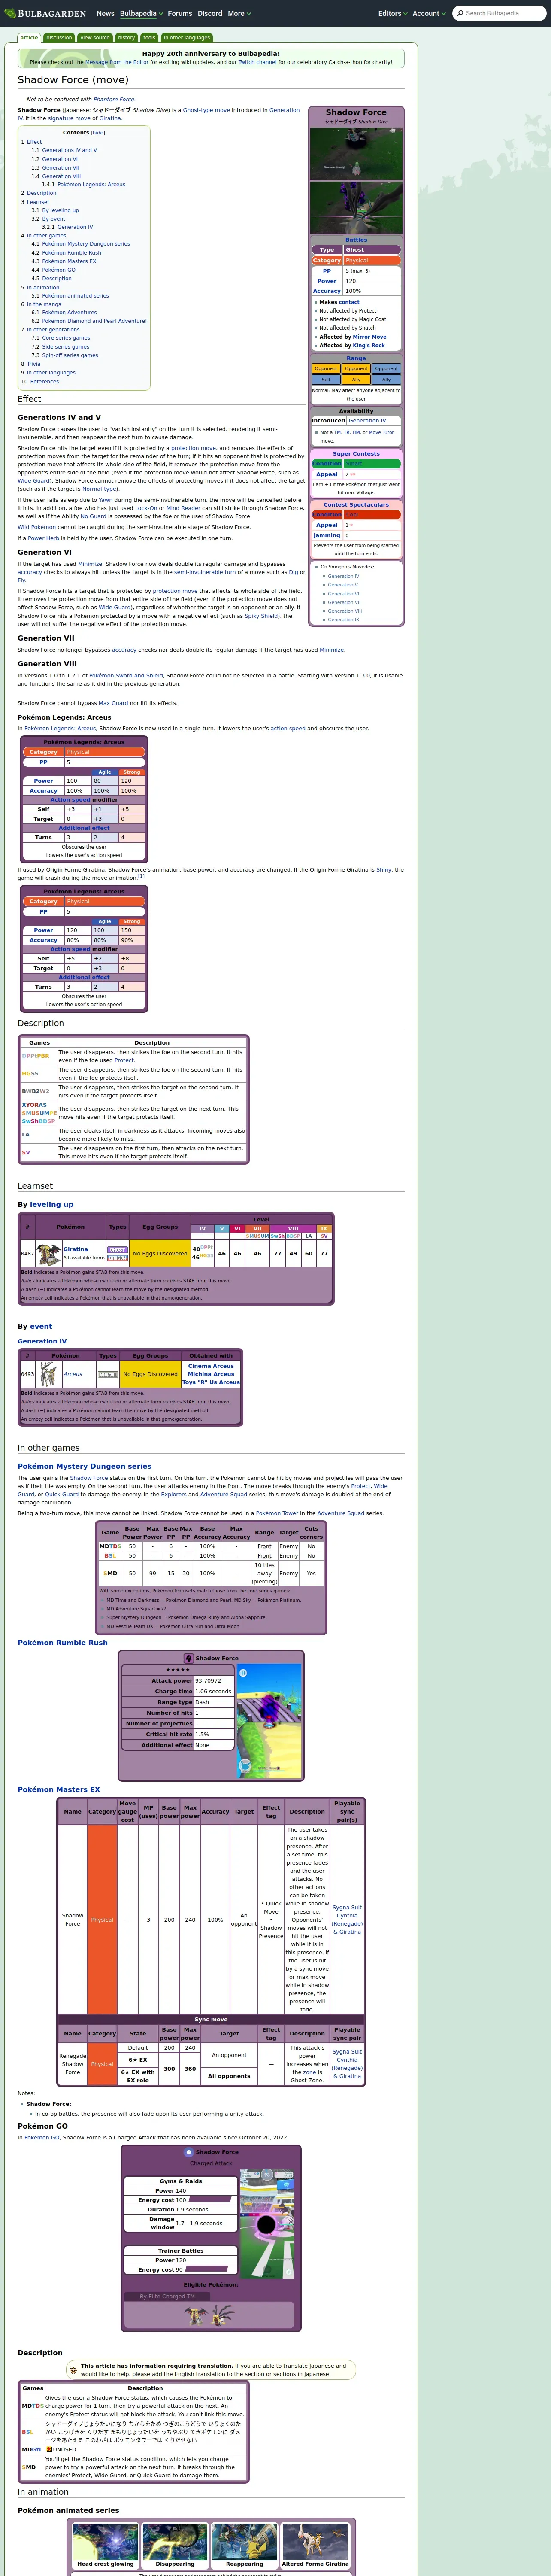551x2576 pixels.
Task: Click Giratina sprite under Eligible Pokémon
Action: point(197,2315)
